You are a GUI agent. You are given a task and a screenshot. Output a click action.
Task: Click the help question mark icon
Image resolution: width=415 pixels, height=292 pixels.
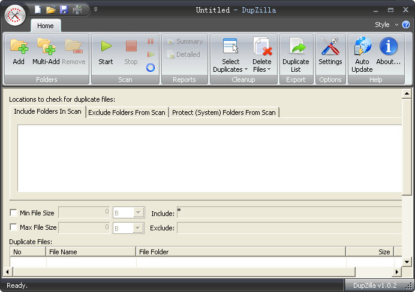[406, 25]
